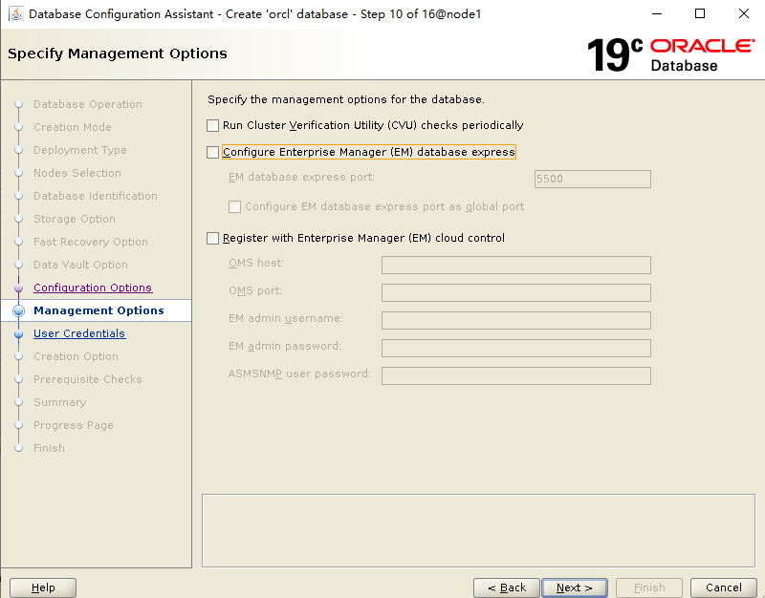
Task: Click Database Operation step in sidebar
Action: point(88,104)
